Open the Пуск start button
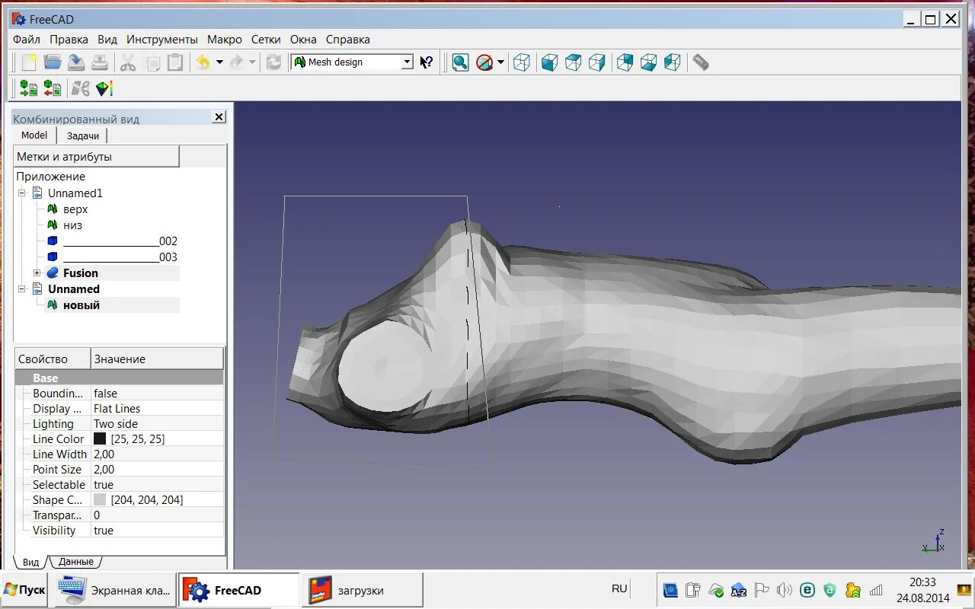The image size is (975, 609). click(24, 590)
